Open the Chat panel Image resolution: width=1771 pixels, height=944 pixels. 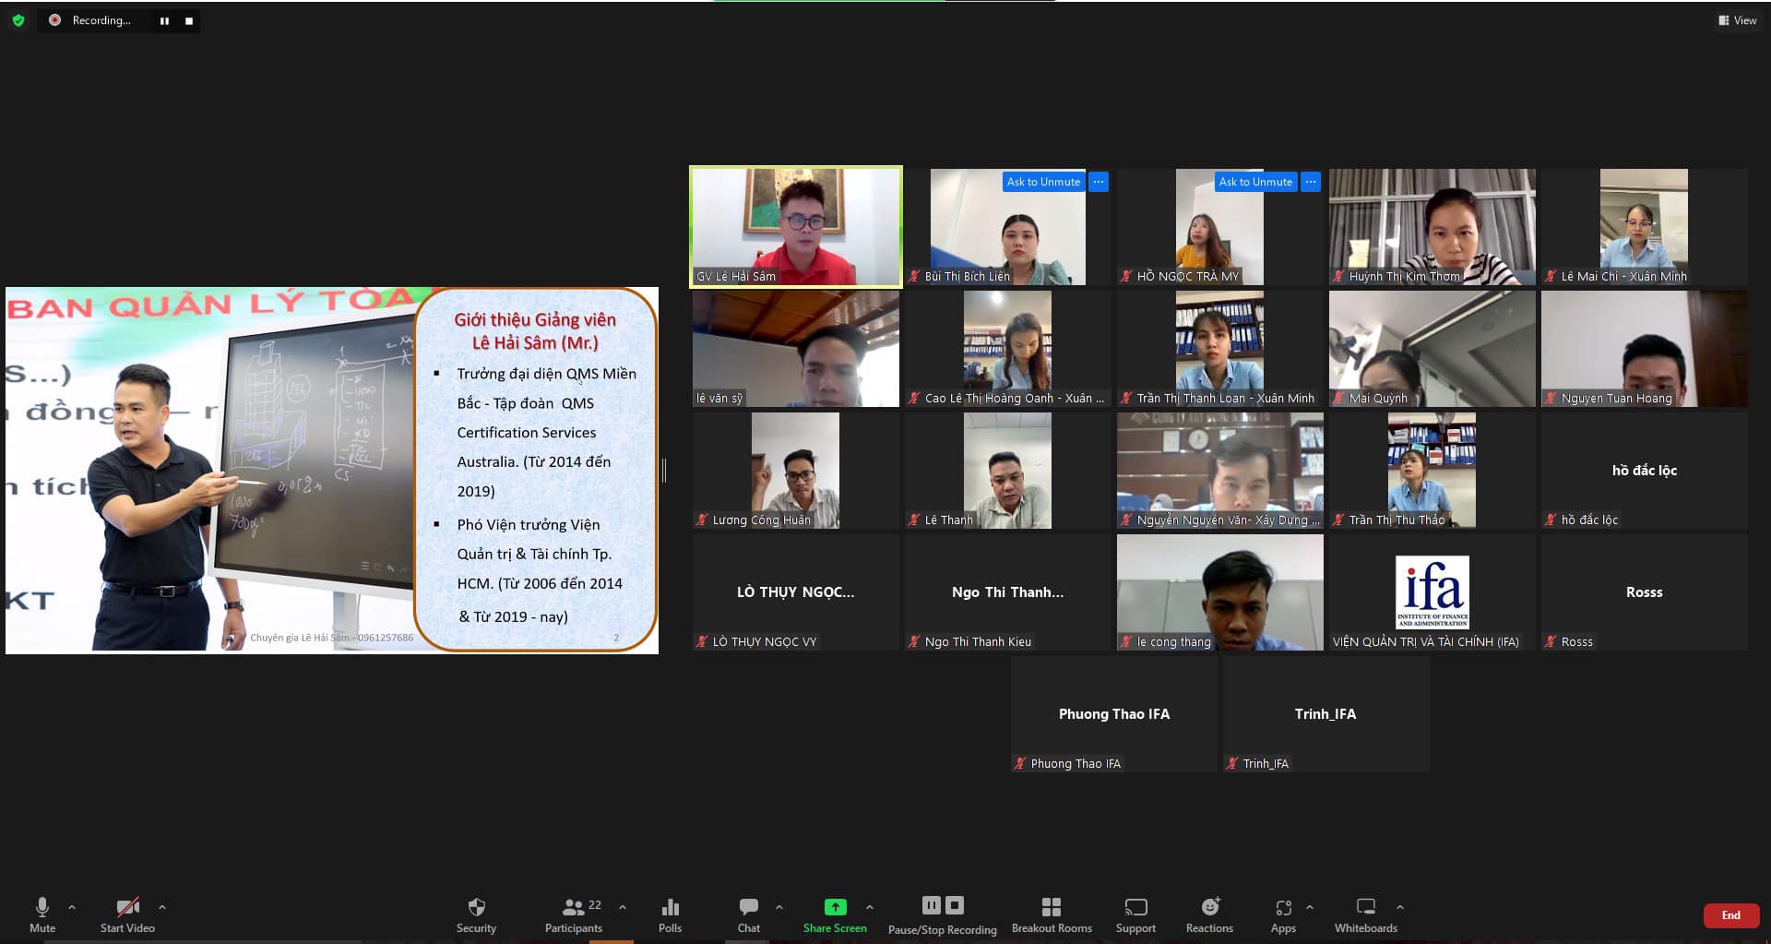748,908
